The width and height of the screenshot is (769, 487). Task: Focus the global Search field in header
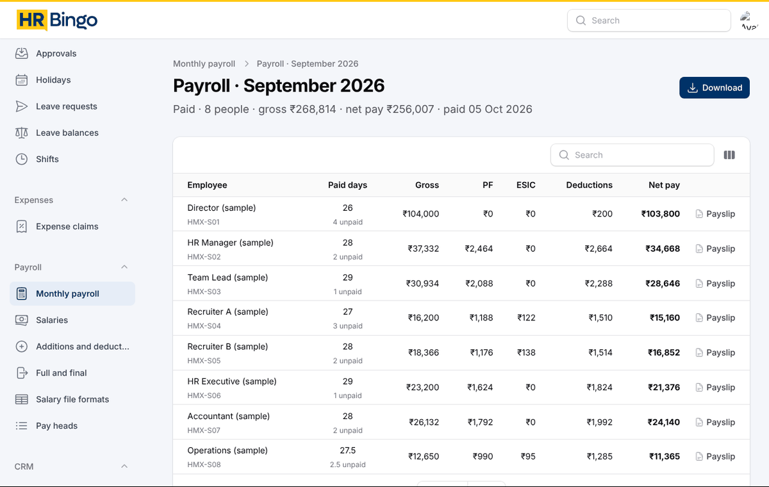pos(649,21)
